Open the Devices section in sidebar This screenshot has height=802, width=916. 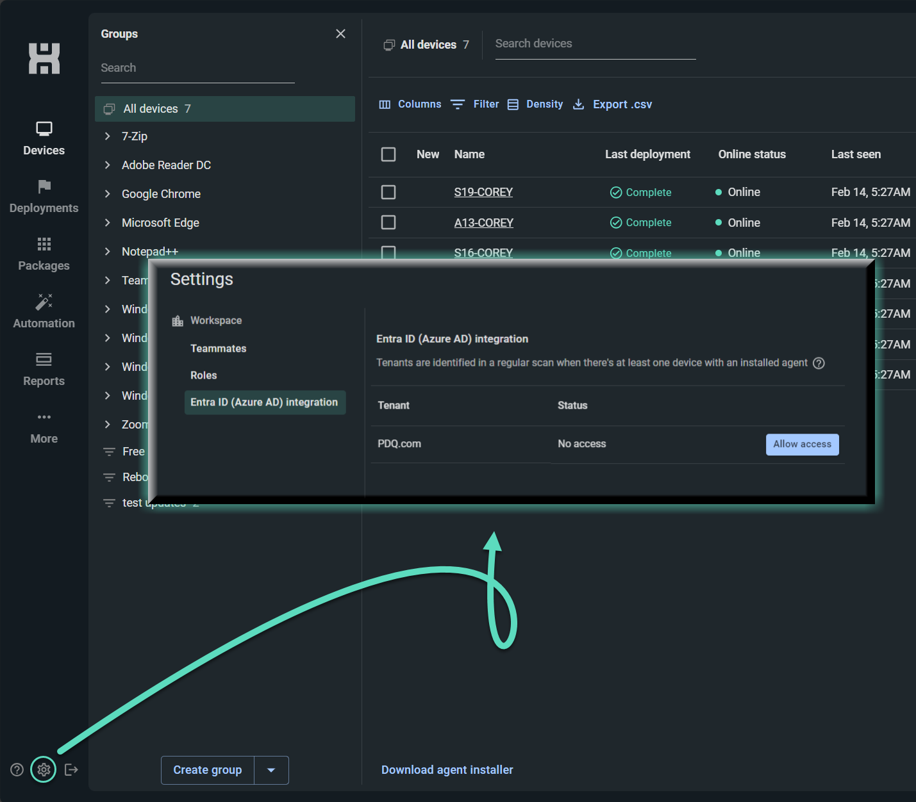click(x=44, y=138)
